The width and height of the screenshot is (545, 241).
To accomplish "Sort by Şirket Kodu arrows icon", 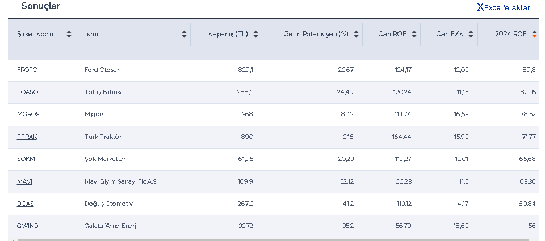I will [69, 34].
